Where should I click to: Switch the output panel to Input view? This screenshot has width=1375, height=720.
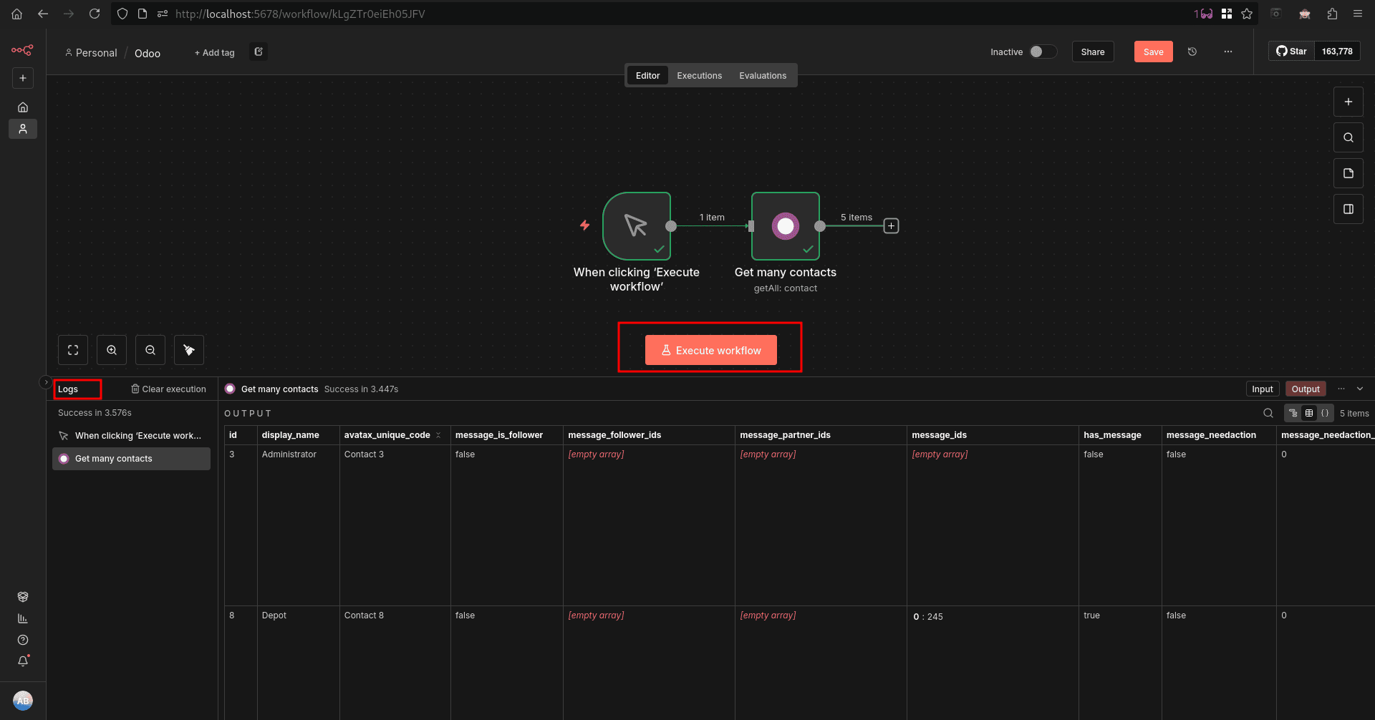coord(1263,389)
